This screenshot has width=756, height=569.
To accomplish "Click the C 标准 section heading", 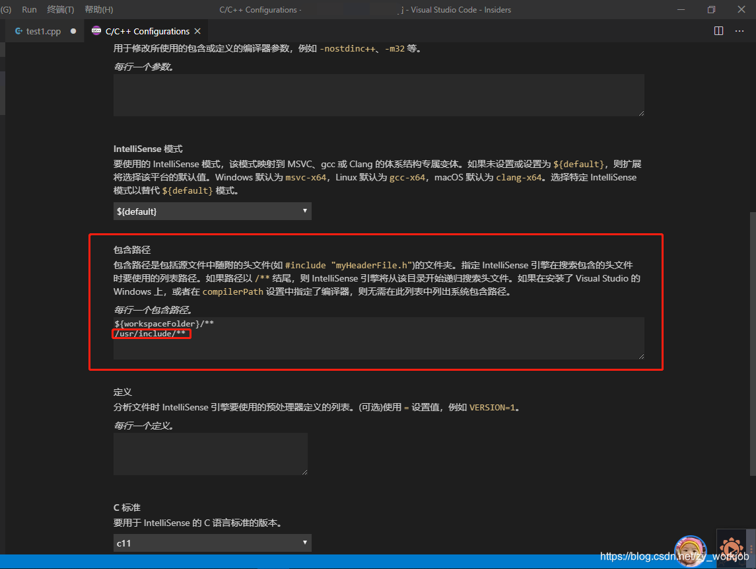I will tap(127, 508).
